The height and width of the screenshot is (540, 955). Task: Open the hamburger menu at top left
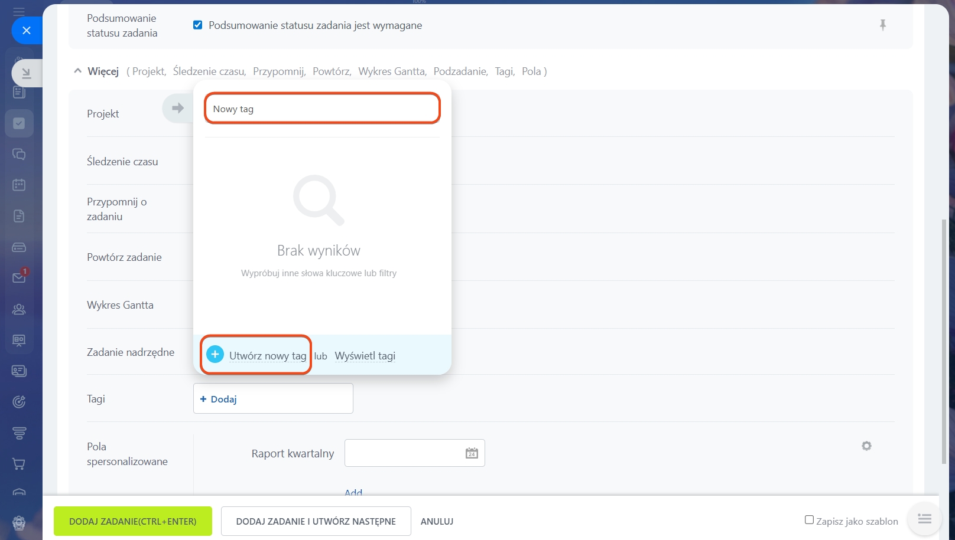(19, 11)
